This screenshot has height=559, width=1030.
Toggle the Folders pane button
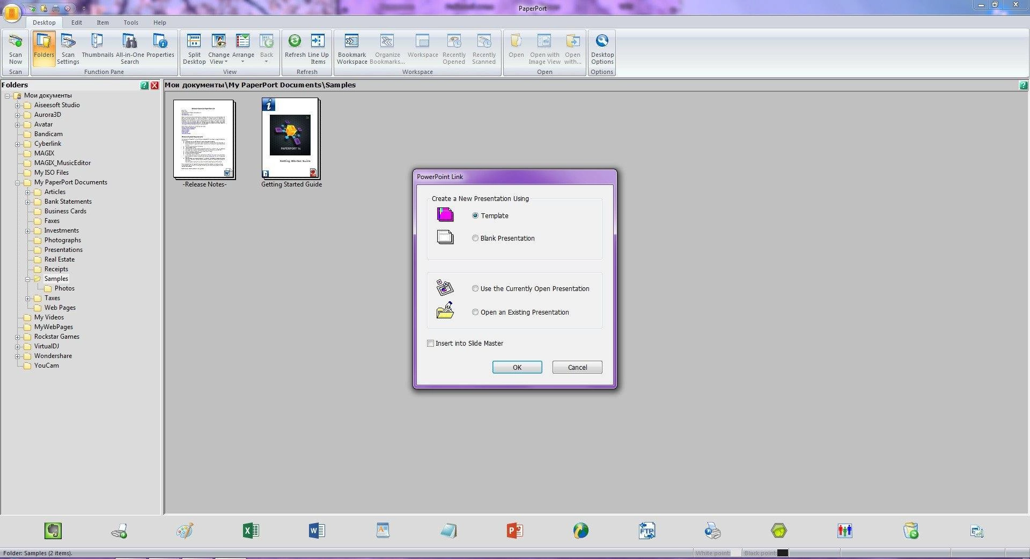tap(44, 48)
